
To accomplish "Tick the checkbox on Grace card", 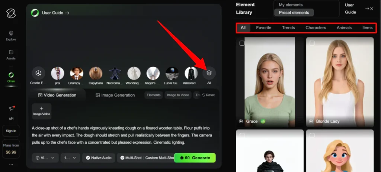I will (x=242, y=43).
